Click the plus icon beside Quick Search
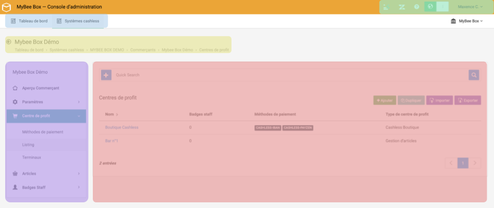Image resolution: width=494 pixels, height=208 pixels. 106,75
